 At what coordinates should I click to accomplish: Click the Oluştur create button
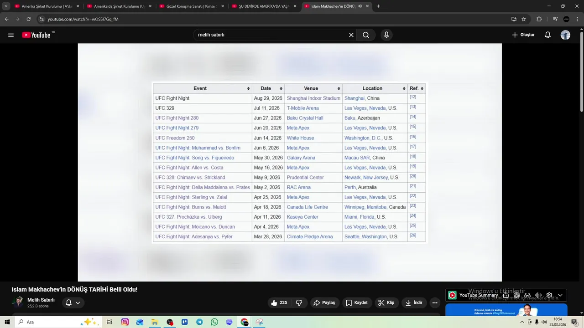coord(523,35)
